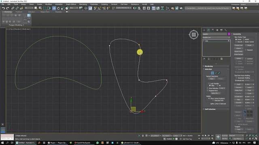Screen dimensions: 259x145
Task: Redo the last undone action
Action: 8,8
